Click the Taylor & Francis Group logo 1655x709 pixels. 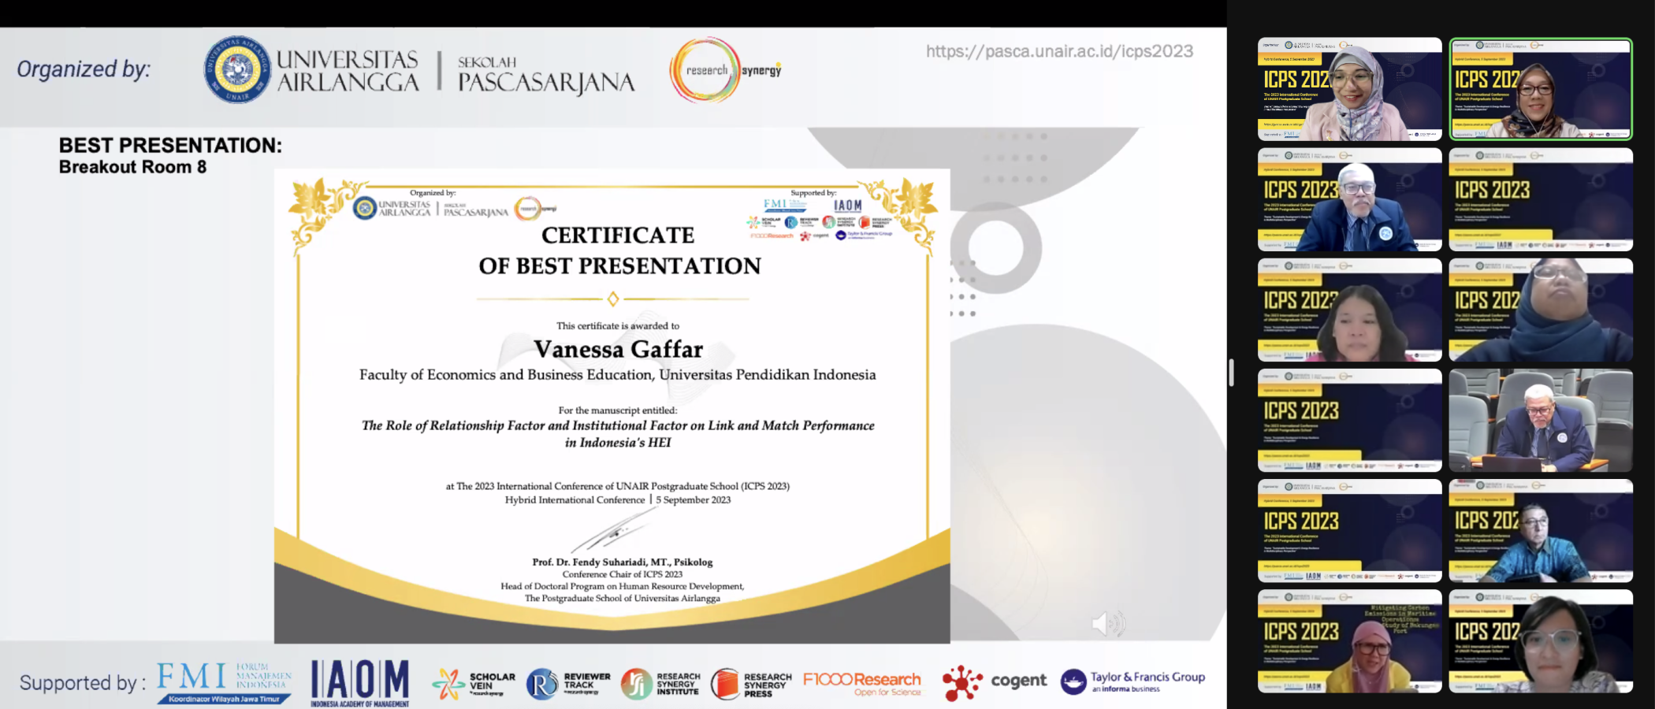(1132, 681)
